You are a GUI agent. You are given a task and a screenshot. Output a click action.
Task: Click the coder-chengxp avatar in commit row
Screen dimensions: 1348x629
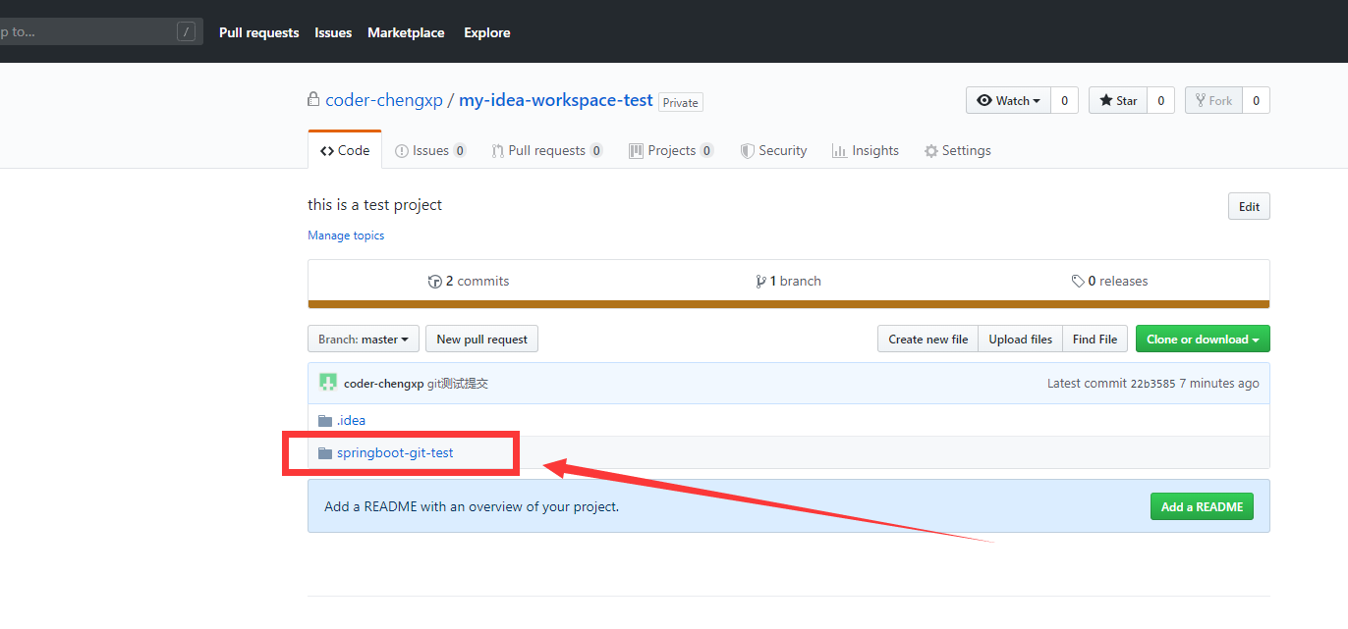pyautogui.click(x=328, y=383)
